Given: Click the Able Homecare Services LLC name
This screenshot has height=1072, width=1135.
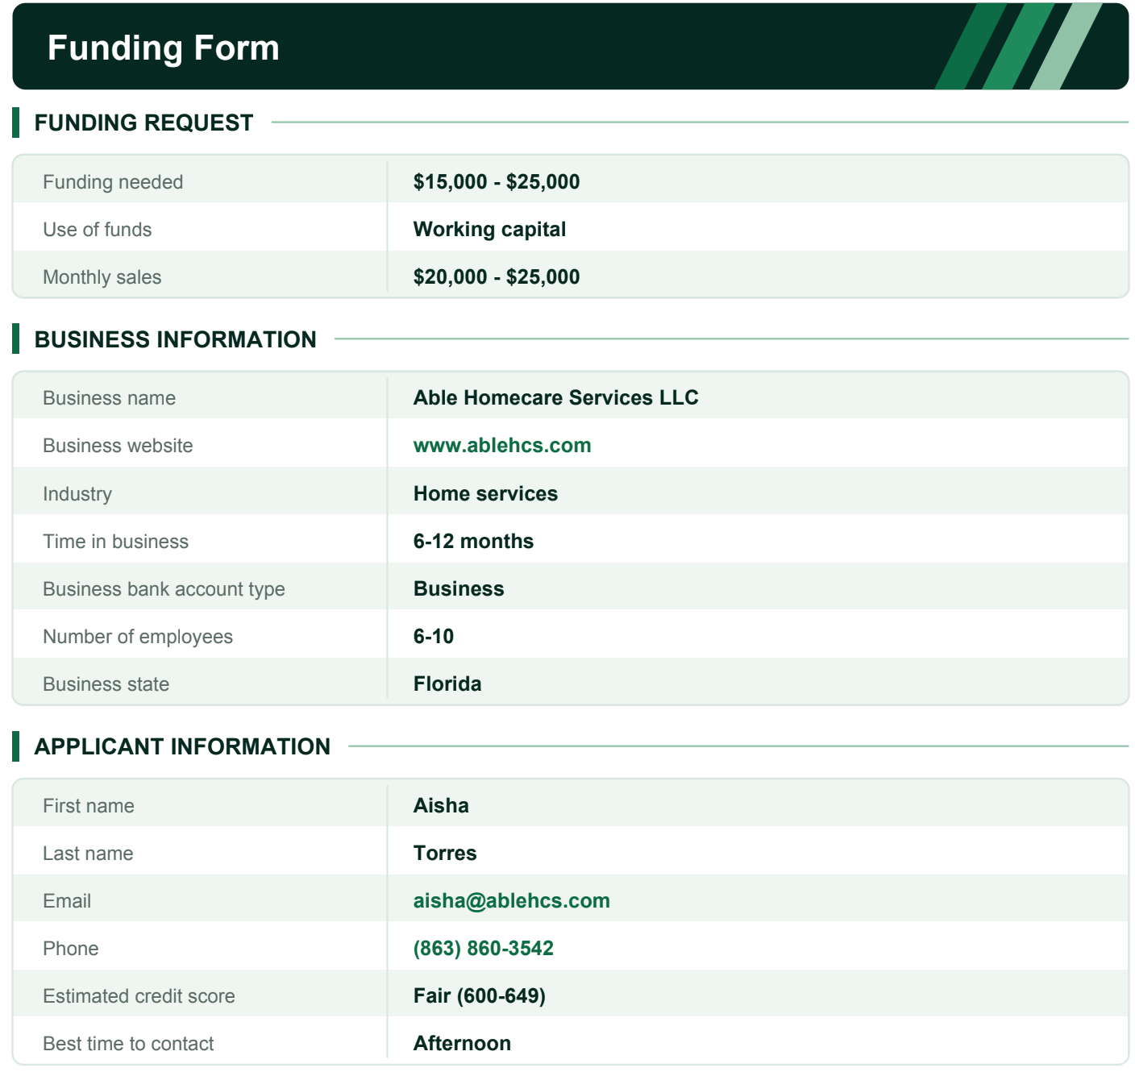Looking at the screenshot, I should coord(556,398).
